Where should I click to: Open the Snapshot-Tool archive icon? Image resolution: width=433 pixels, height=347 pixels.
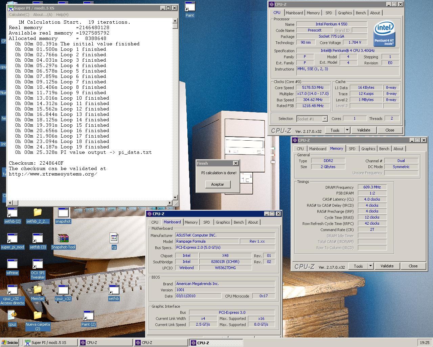pyautogui.click(x=63, y=241)
